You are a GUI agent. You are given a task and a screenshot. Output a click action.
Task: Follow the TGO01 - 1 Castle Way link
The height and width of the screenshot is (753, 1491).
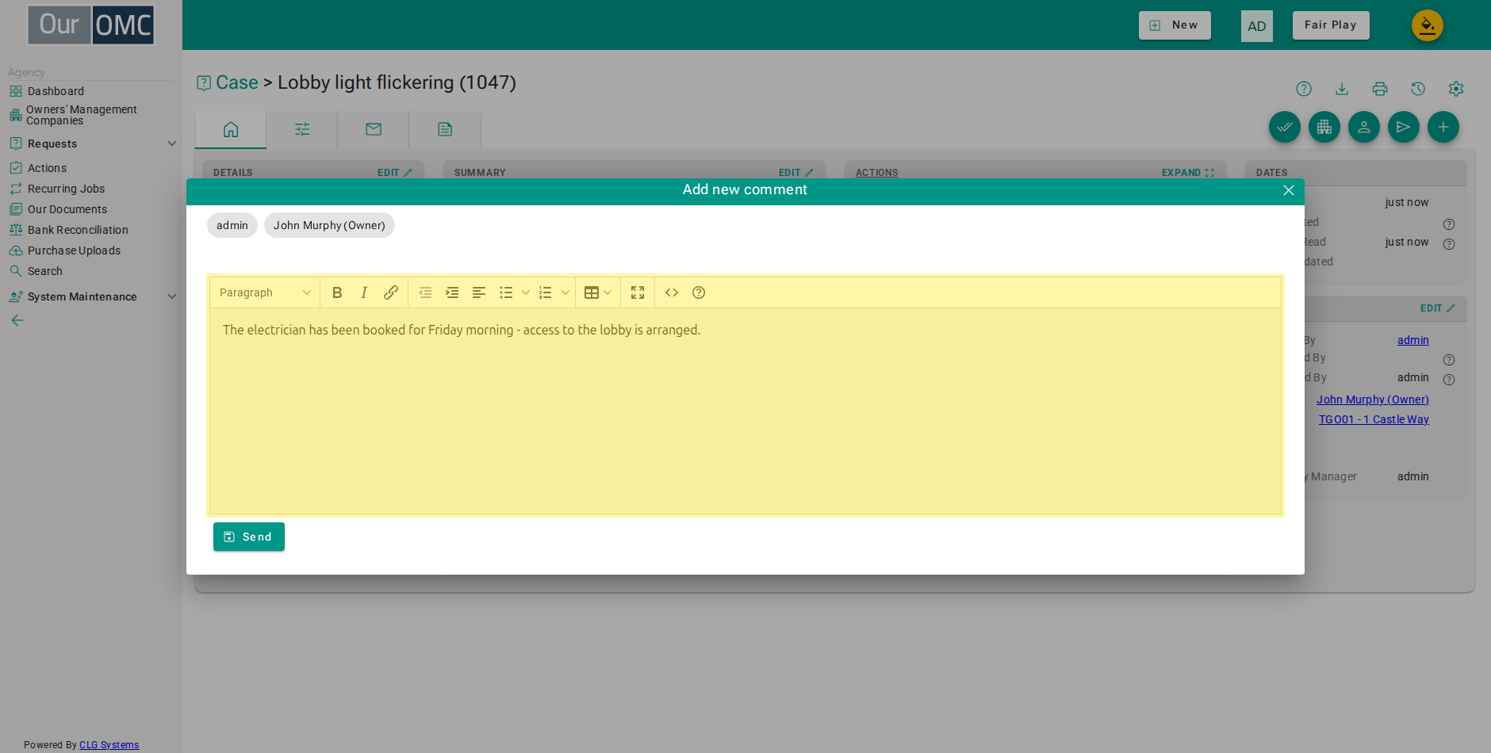click(1374, 419)
